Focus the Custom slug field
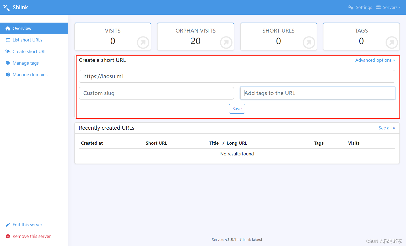 [156, 93]
